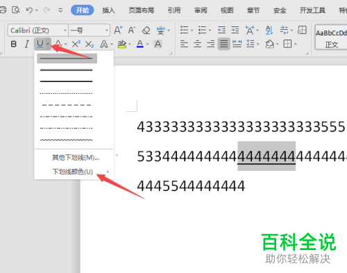Click the underline style dropdown arrow

(48, 44)
